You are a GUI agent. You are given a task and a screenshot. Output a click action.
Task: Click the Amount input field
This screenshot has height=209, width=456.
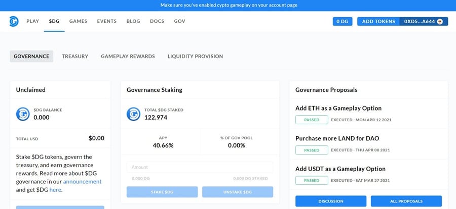200,167
